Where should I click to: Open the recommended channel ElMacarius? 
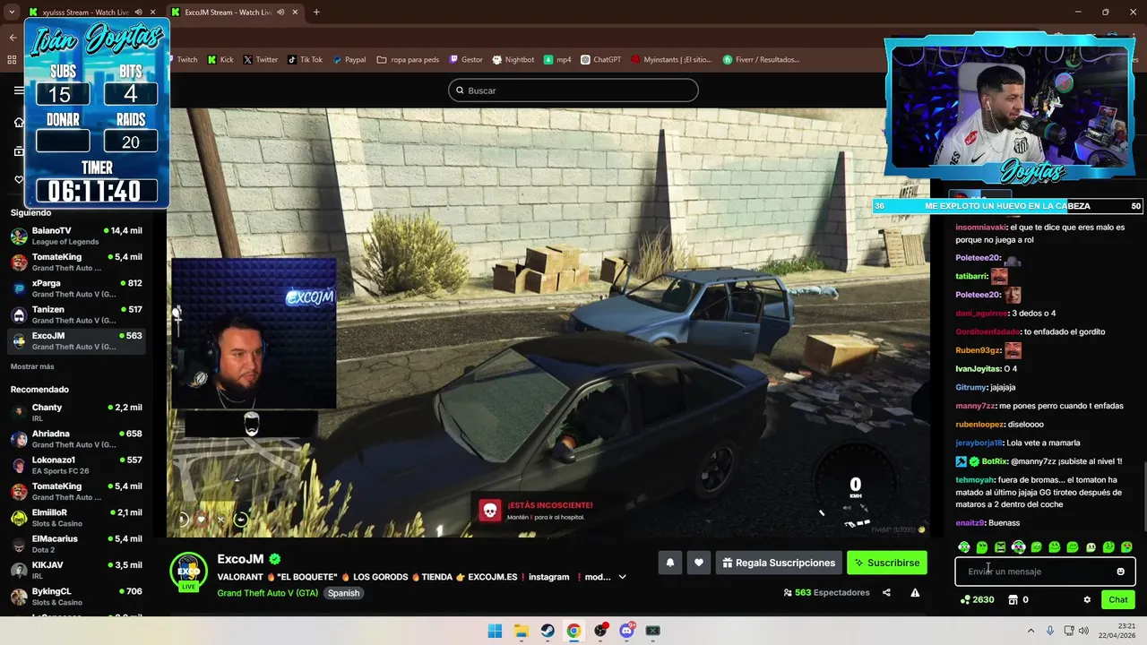[x=76, y=544]
